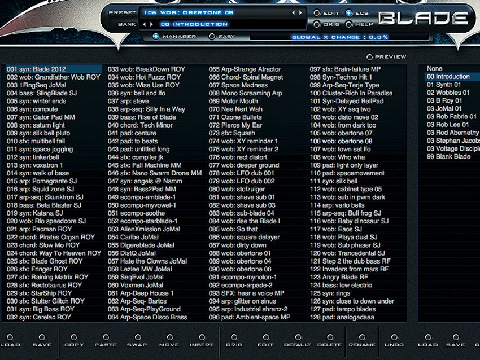480x360 pixels.
Task: Click the bank name display 00 Introduction
Action: tap(194, 24)
